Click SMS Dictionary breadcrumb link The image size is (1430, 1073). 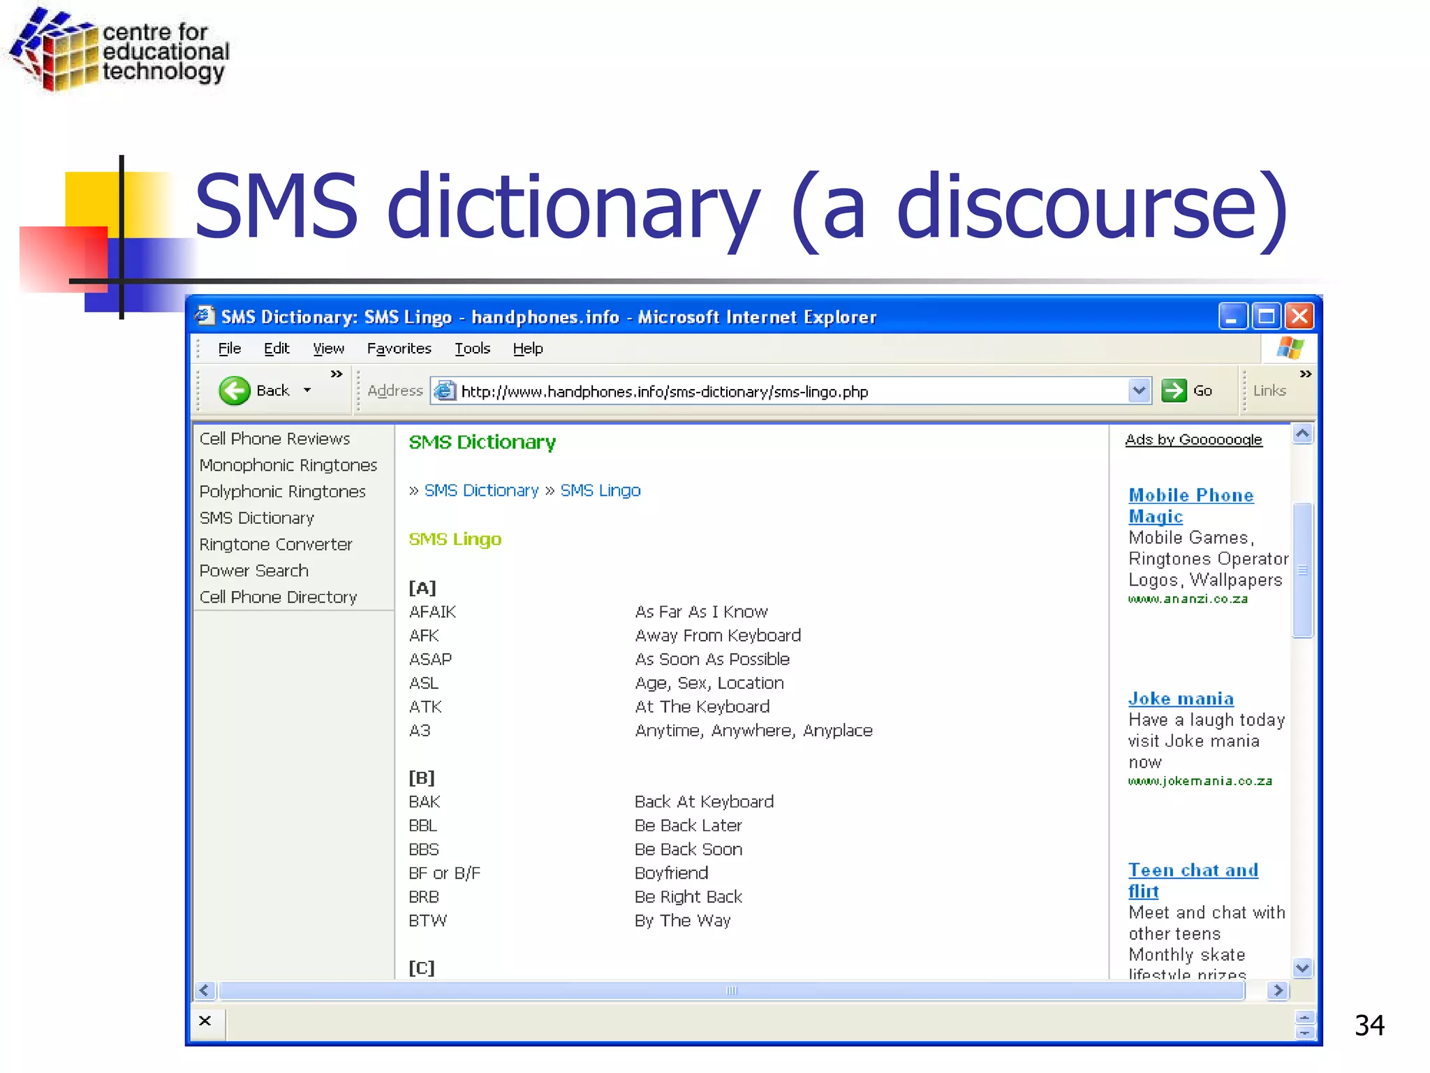pos(481,490)
